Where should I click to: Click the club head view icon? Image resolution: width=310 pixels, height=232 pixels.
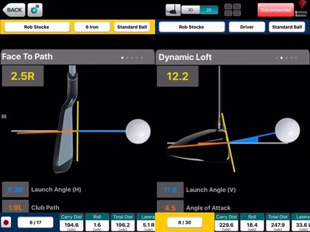[173, 10]
